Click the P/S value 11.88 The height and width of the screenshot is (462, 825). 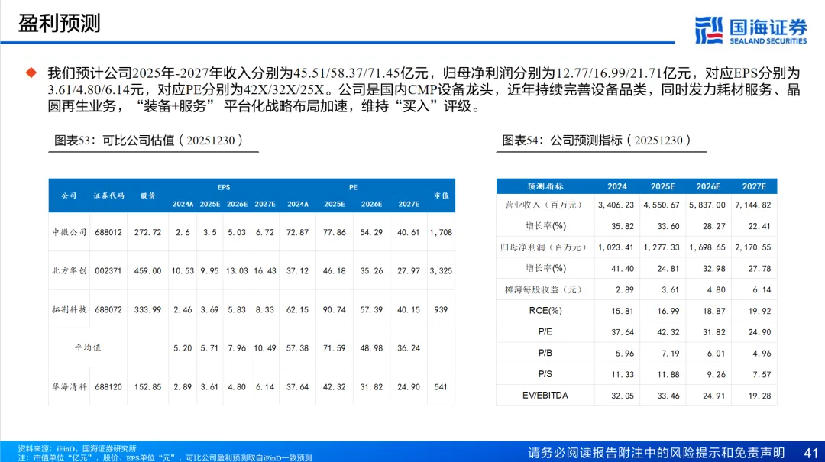(x=668, y=374)
